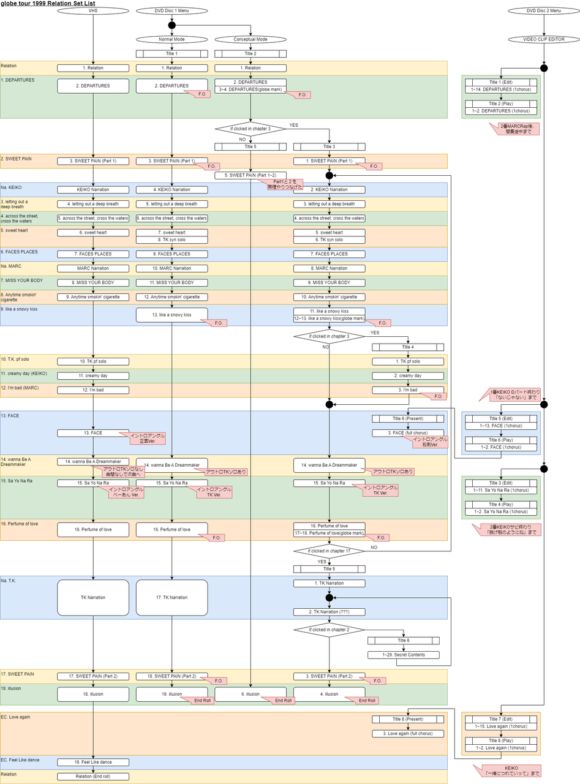Click 'if clicked in chapter 2' decision diamond
The width and height of the screenshot is (580, 784).
pos(330,630)
